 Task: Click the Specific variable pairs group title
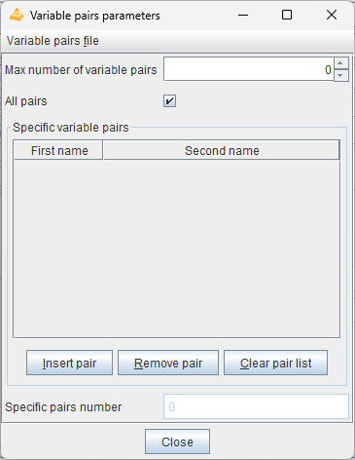pos(71,128)
